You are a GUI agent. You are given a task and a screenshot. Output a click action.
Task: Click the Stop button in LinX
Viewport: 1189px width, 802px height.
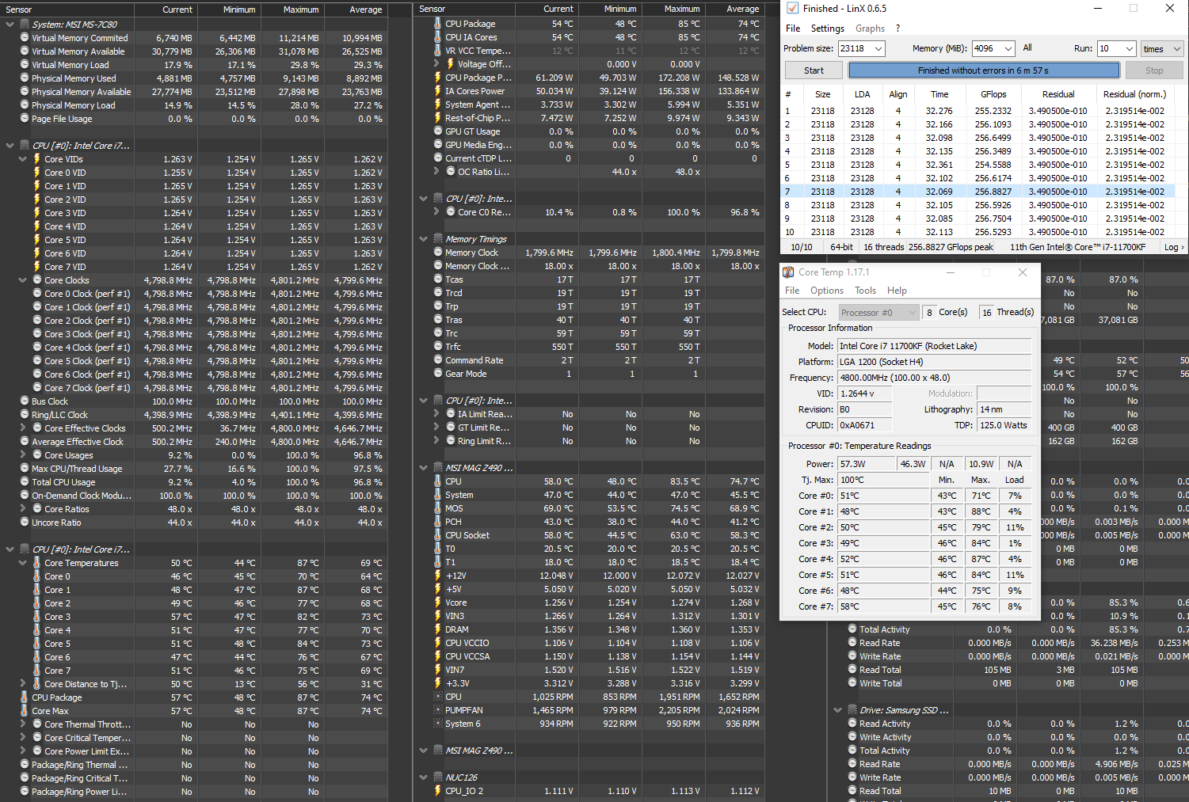pyautogui.click(x=1154, y=70)
